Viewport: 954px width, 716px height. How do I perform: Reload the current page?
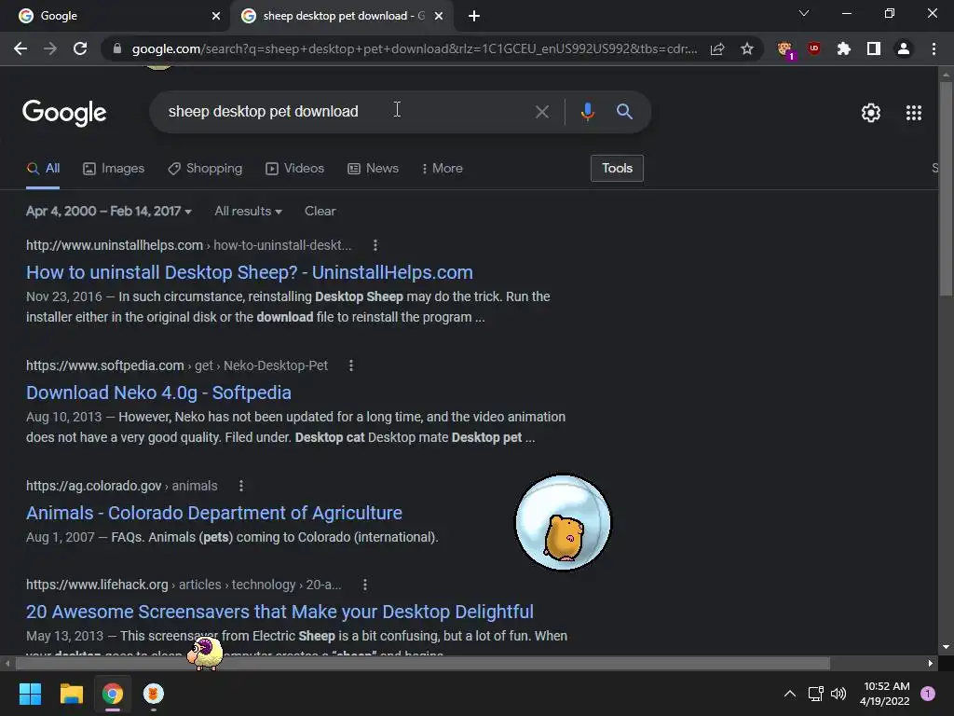(80, 48)
